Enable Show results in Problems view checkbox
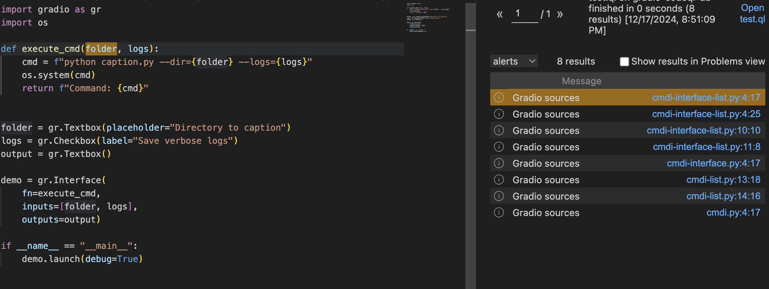This screenshot has width=769, height=289. pyautogui.click(x=624, y=62)
